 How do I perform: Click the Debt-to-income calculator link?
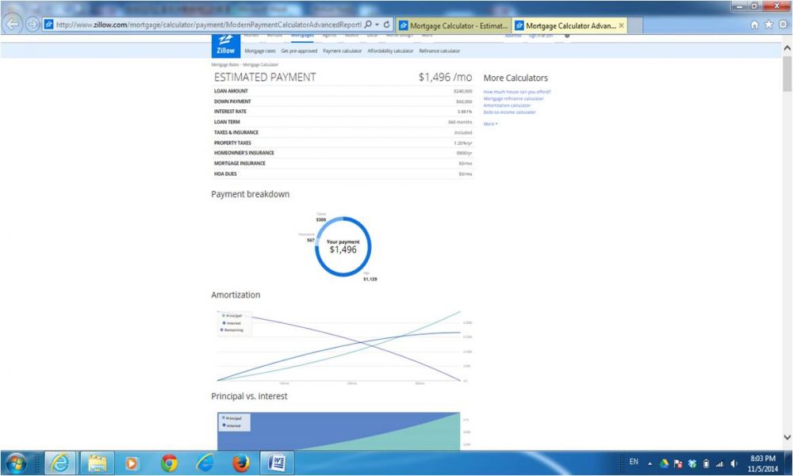[x=509, y=112]
